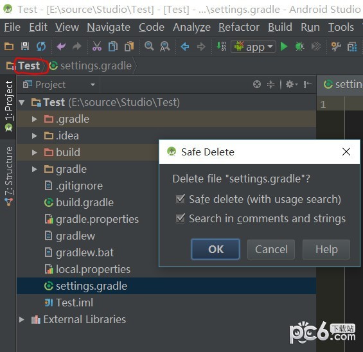Open the View menu
Screen dimensions: 363x352
pyautogui.click(x=67, y=28)
